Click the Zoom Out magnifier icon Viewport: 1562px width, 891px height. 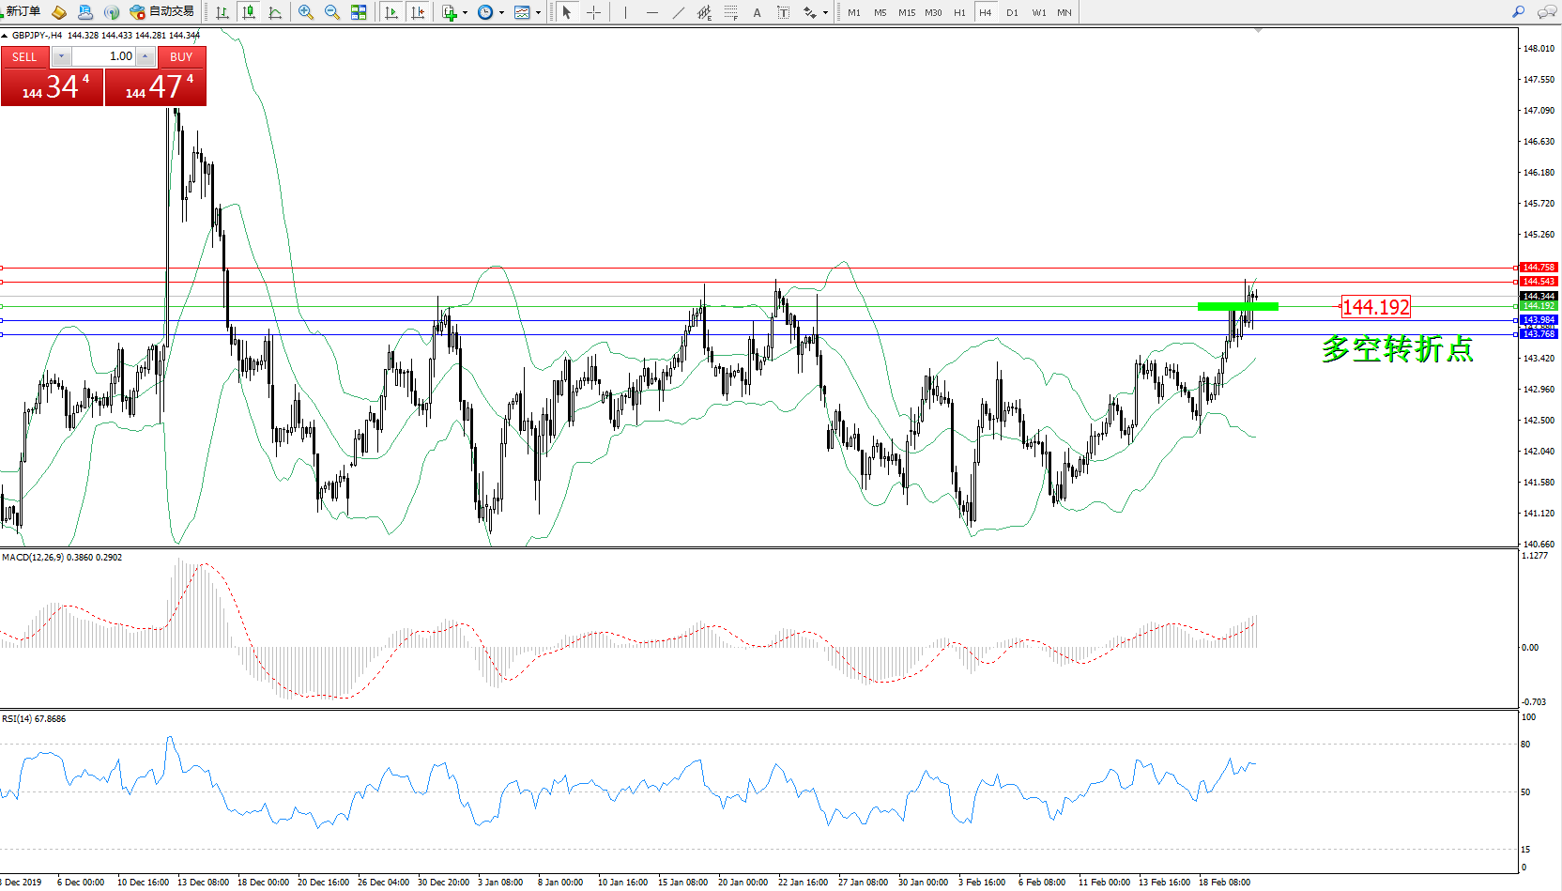tap(331, 12)
